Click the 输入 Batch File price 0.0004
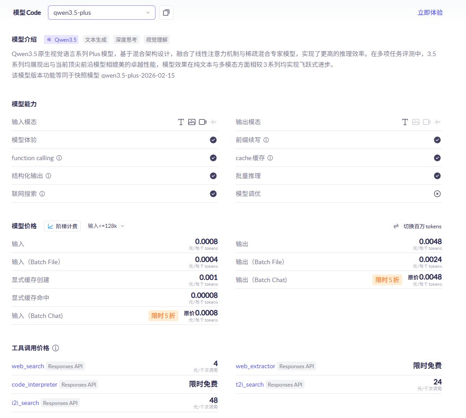Screen dimensions: 466x418 coord(206,259)
